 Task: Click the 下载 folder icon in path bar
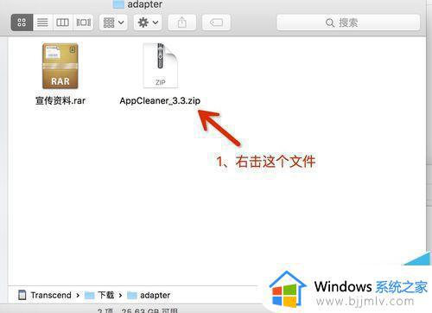(90, 295)
